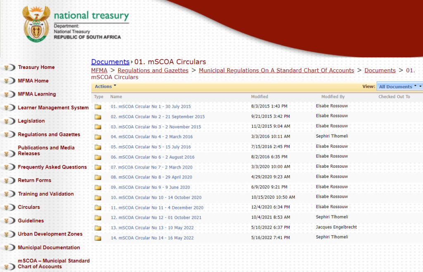This screenshot has height=272, width=423.
Task: Sort by the Type column header
Action: [98, 96]
